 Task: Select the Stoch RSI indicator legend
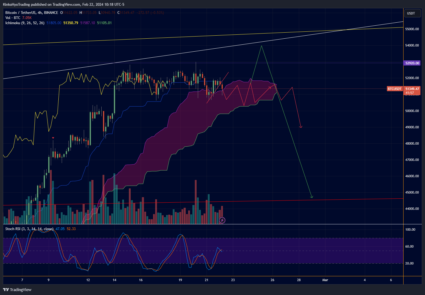(29, 229)
